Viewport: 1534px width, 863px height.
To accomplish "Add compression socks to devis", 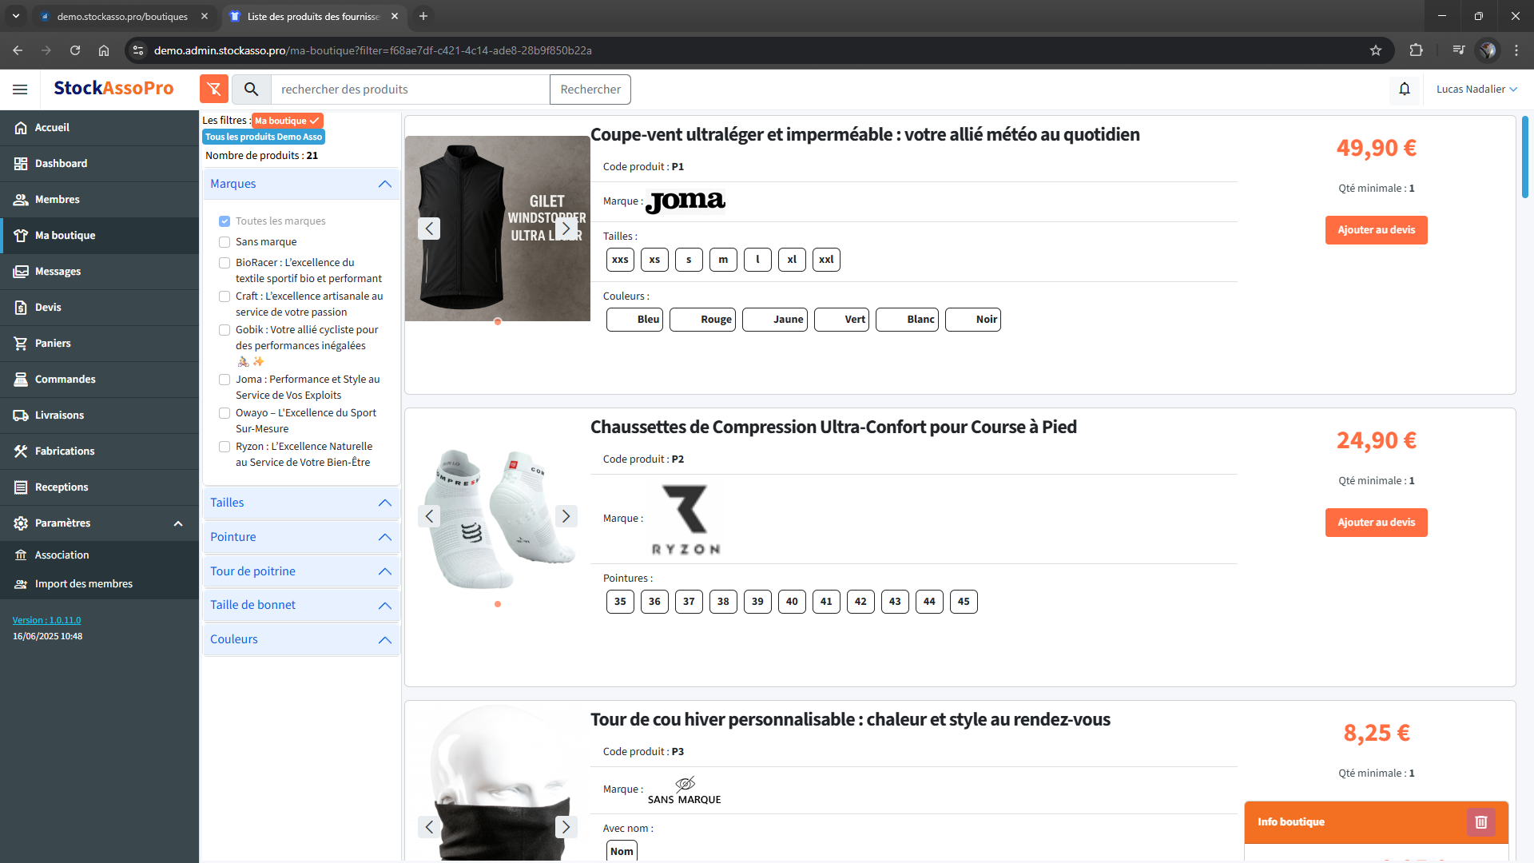I will click(1376, 523).
